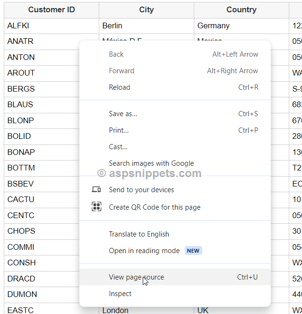The image size is (302, 314).
Task: Click the City column header
Action: pyautogui.click(x=147, y=10)
